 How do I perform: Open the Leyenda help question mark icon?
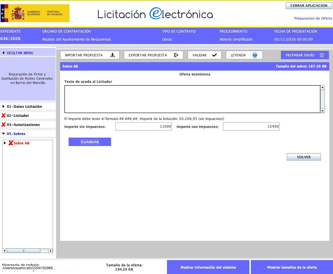pyautogui.click(x=254, y=55)
